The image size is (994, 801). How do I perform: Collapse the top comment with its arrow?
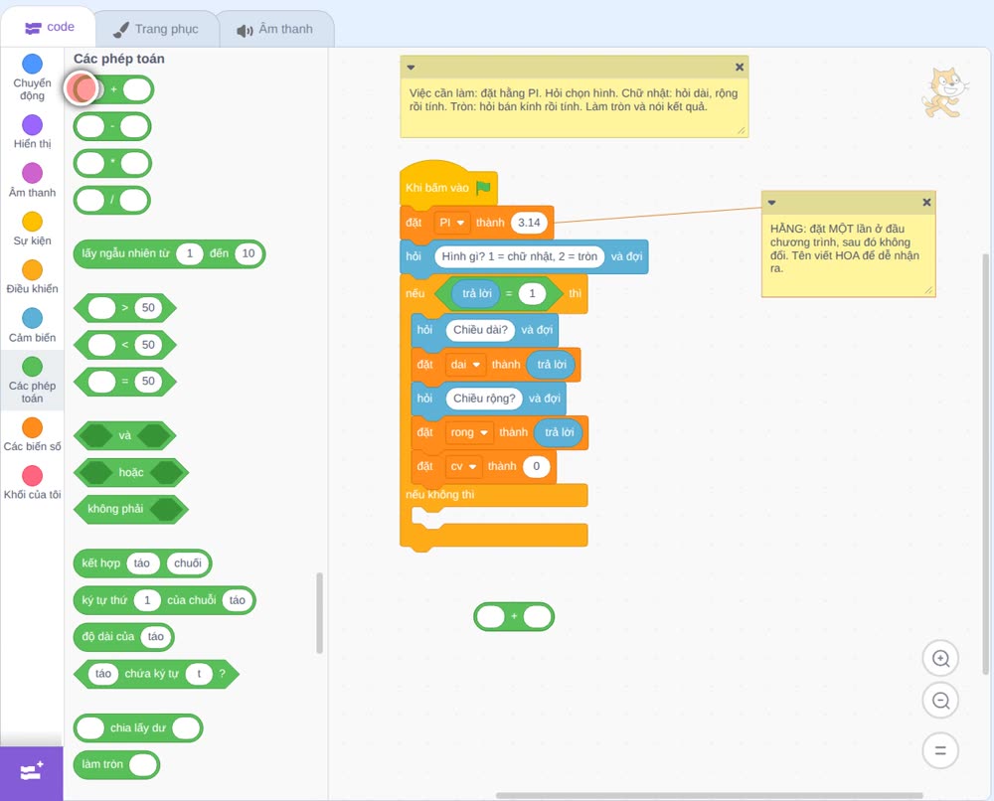[x=411, y=68]
